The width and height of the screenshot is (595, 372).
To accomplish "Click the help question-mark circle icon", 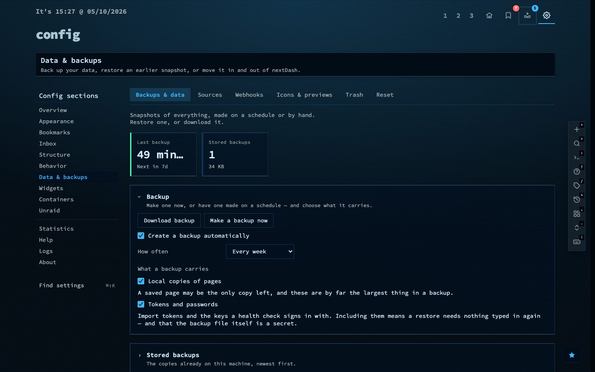I will 577,172.
